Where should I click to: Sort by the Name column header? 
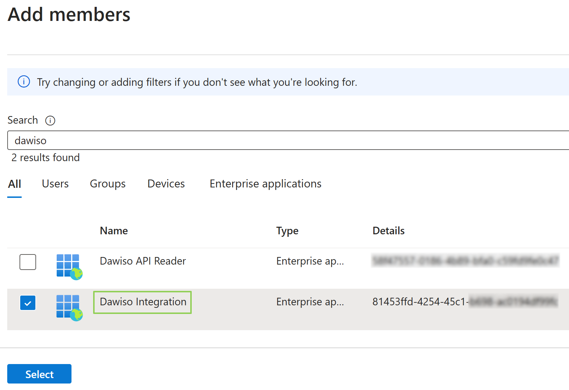click(114, 231)
